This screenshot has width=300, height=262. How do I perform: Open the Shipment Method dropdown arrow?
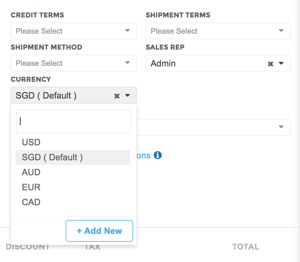click(127, 63)
